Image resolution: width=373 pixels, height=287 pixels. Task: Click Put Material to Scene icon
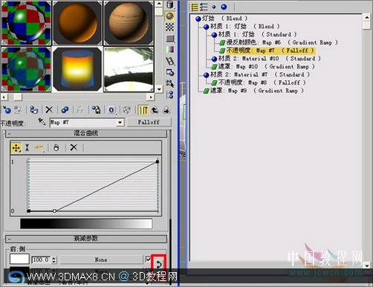(x=18, y=110)
